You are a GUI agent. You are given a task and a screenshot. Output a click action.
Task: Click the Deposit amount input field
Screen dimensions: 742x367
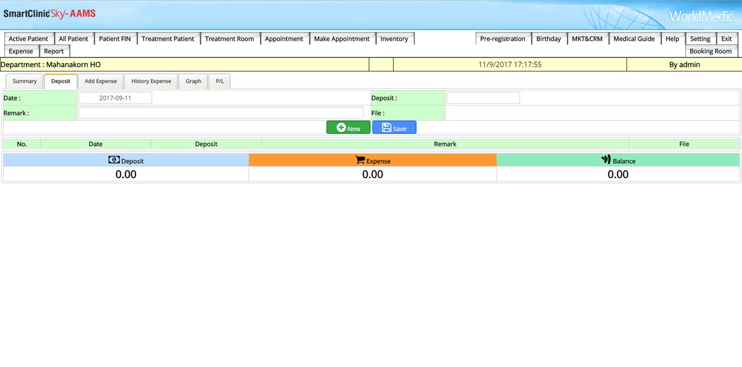pos(483,98)
